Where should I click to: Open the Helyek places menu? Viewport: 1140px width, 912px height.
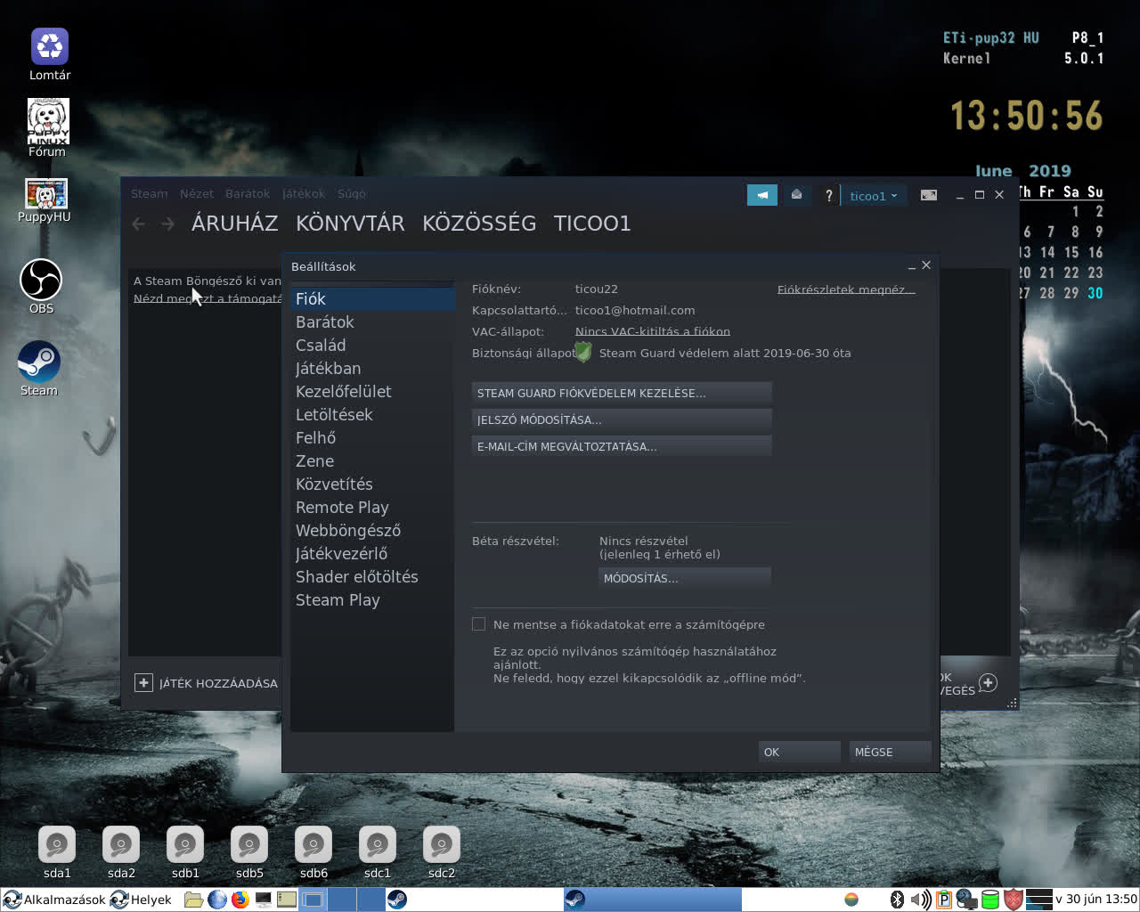(141, 900)
